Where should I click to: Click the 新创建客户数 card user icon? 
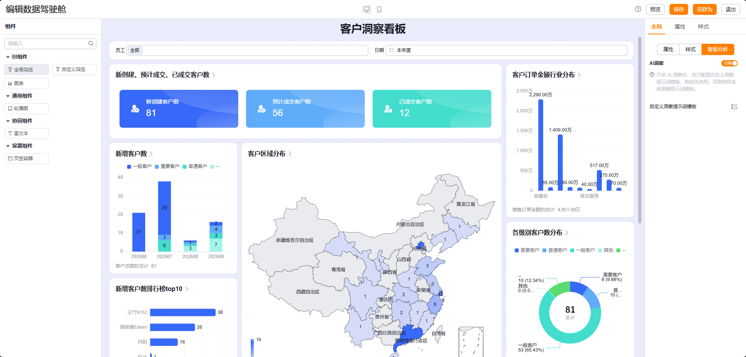135,109
